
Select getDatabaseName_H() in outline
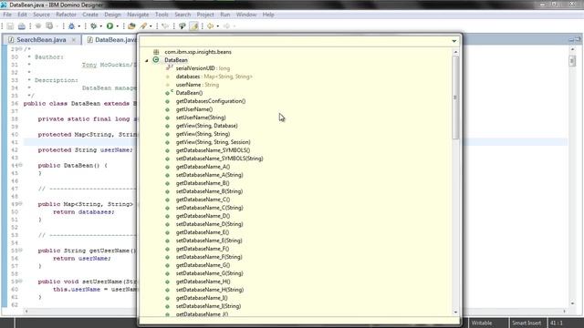(203, 282)
